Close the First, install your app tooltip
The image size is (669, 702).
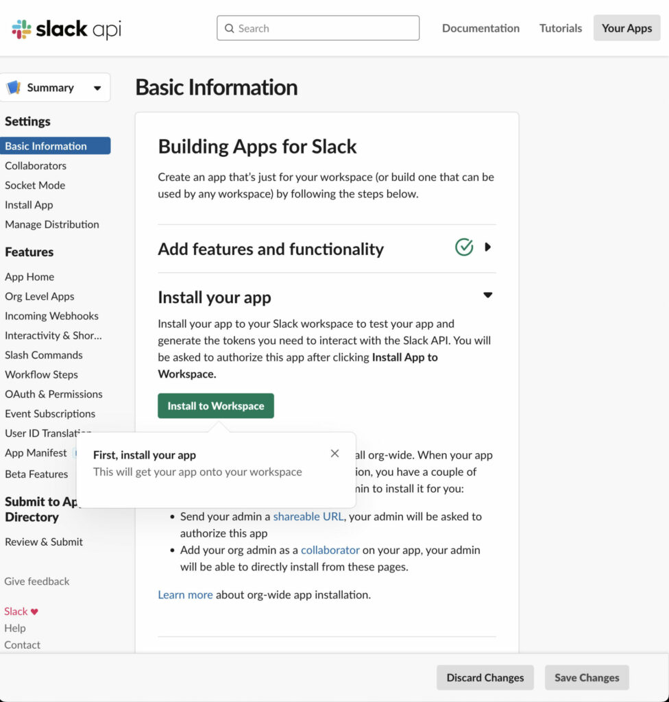coord(334,454)
